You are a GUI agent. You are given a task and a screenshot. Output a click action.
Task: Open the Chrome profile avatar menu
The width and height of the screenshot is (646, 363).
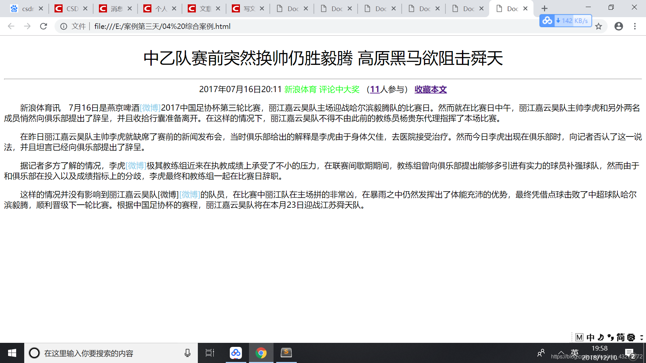pos(619,26)
